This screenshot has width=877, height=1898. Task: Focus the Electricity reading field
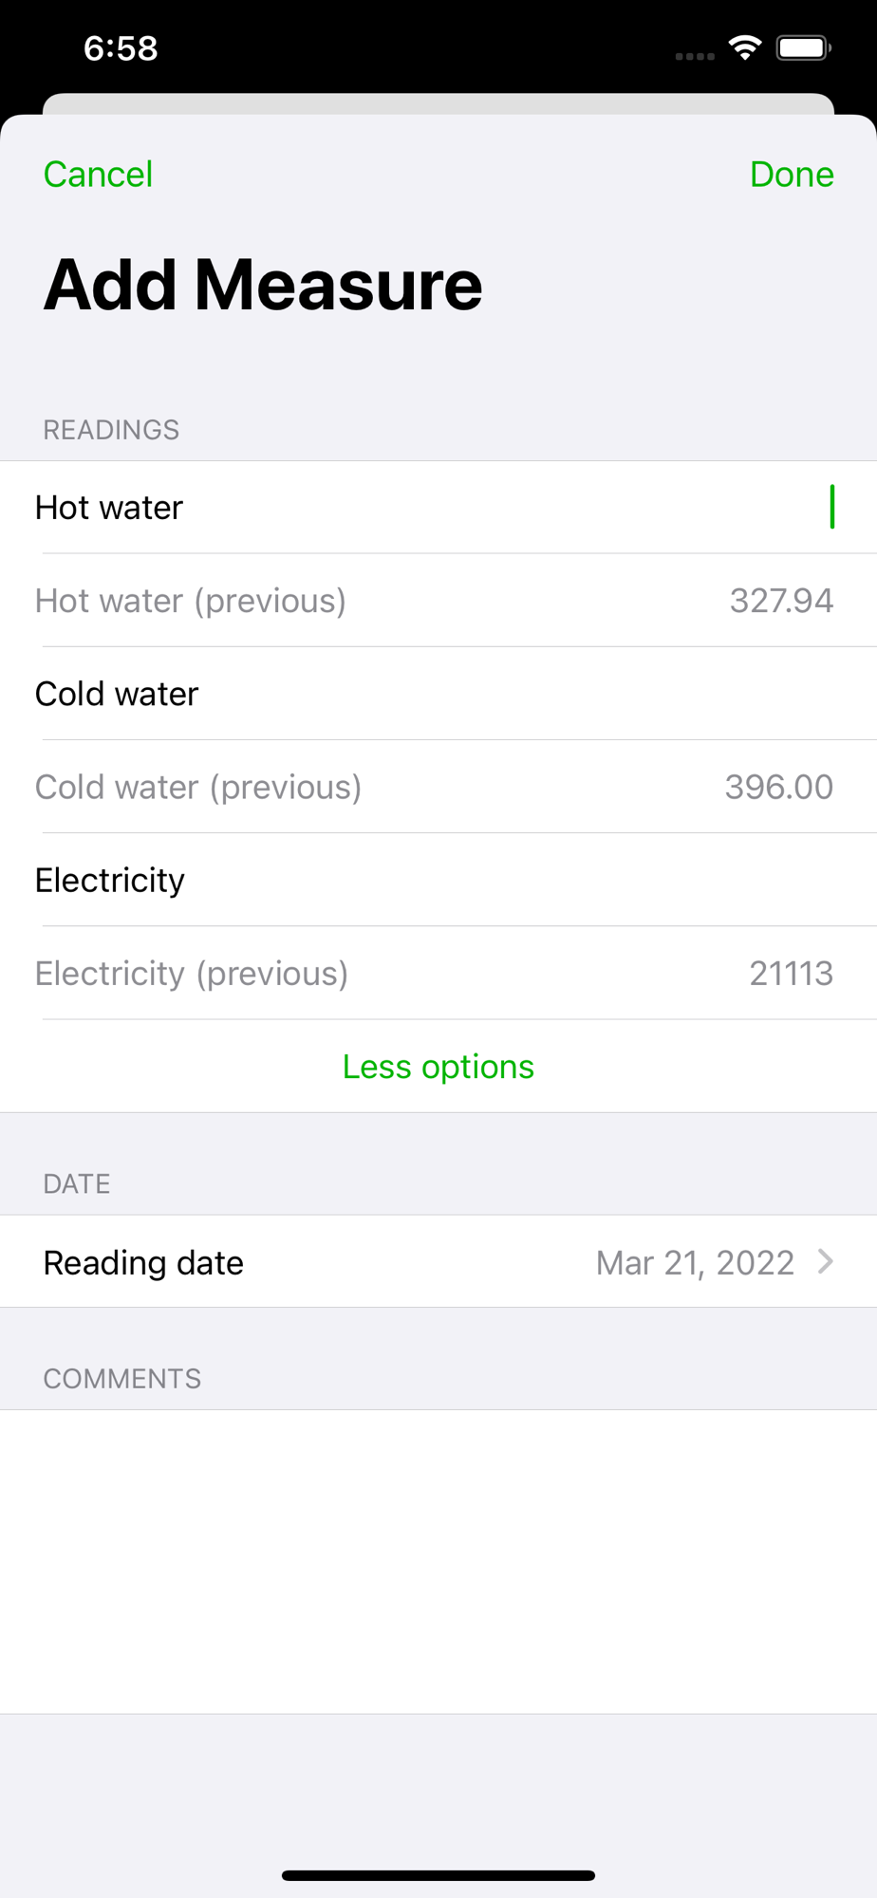pos(438,880)
